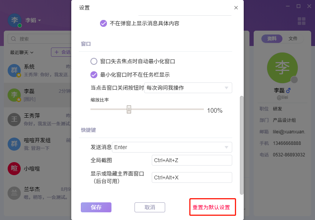
Task: Close the 设置 dialog with X
Action: pos(236,8)
